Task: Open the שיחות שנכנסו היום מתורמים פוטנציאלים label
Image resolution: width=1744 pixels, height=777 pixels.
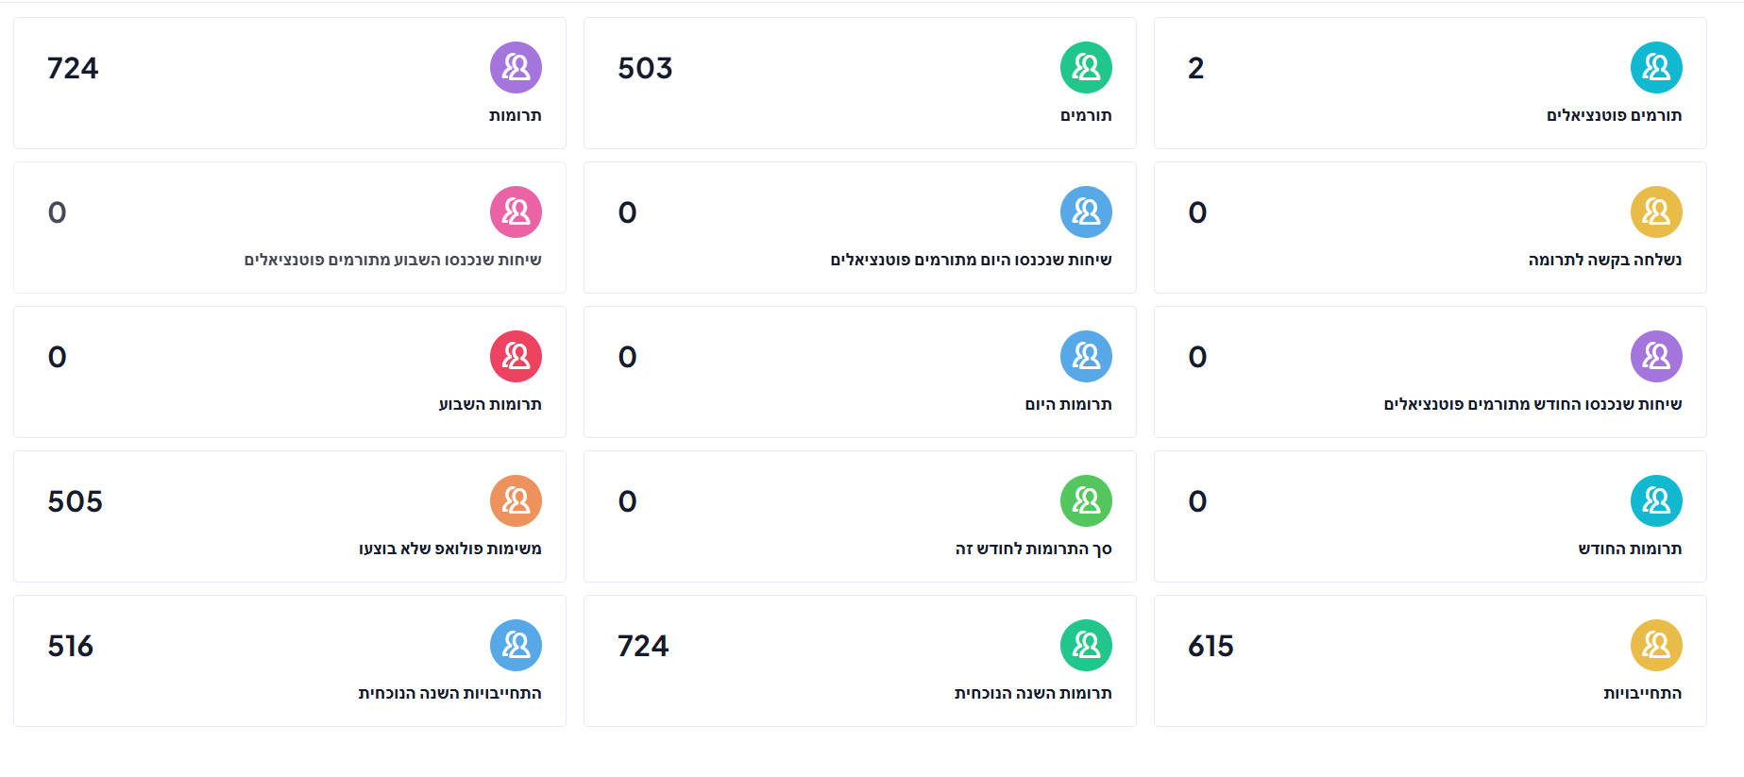Action: click(971, 260)
